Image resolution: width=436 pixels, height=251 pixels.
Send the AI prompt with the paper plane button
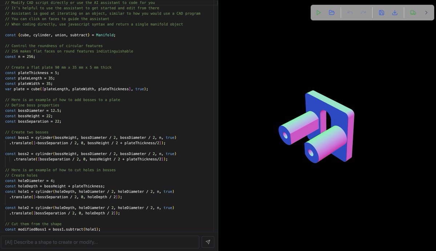208,242
